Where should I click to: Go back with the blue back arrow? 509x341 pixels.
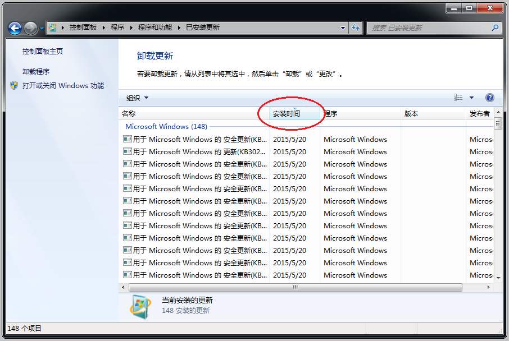(x=15, y=28)
